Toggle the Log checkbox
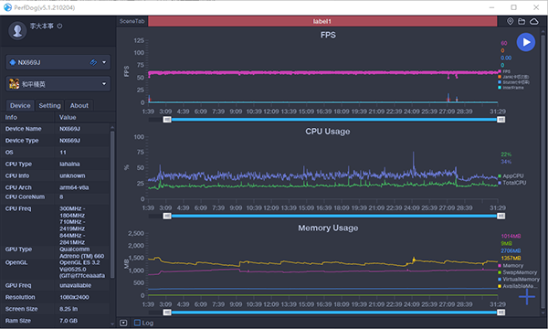 pos(137,323)
